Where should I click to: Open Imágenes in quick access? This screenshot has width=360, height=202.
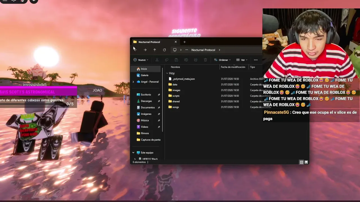tap(146, 114)
